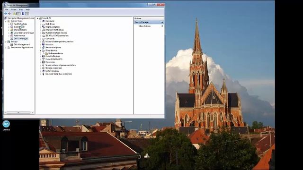The height and width of the screenshot is (170, 303).
Task: Toggle the Show/Hide Console Tree toolbar icon
Action: click(18, 14)
